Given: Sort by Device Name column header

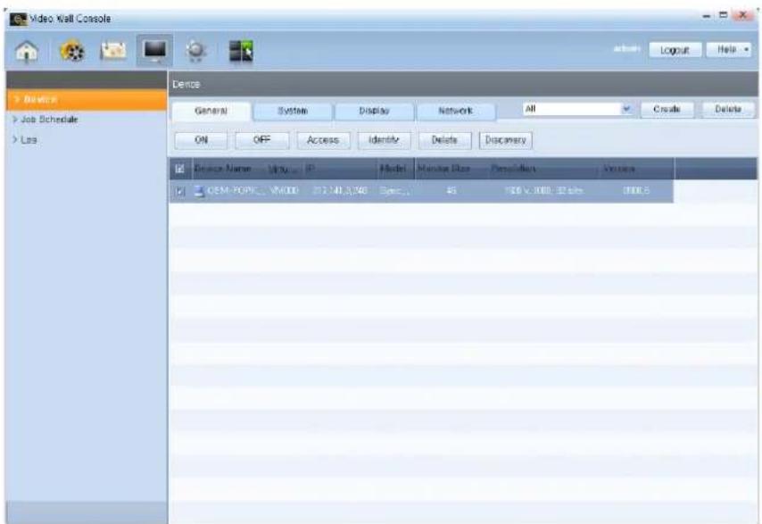Looking at the screenshot, I should click(x=222, y=169).
